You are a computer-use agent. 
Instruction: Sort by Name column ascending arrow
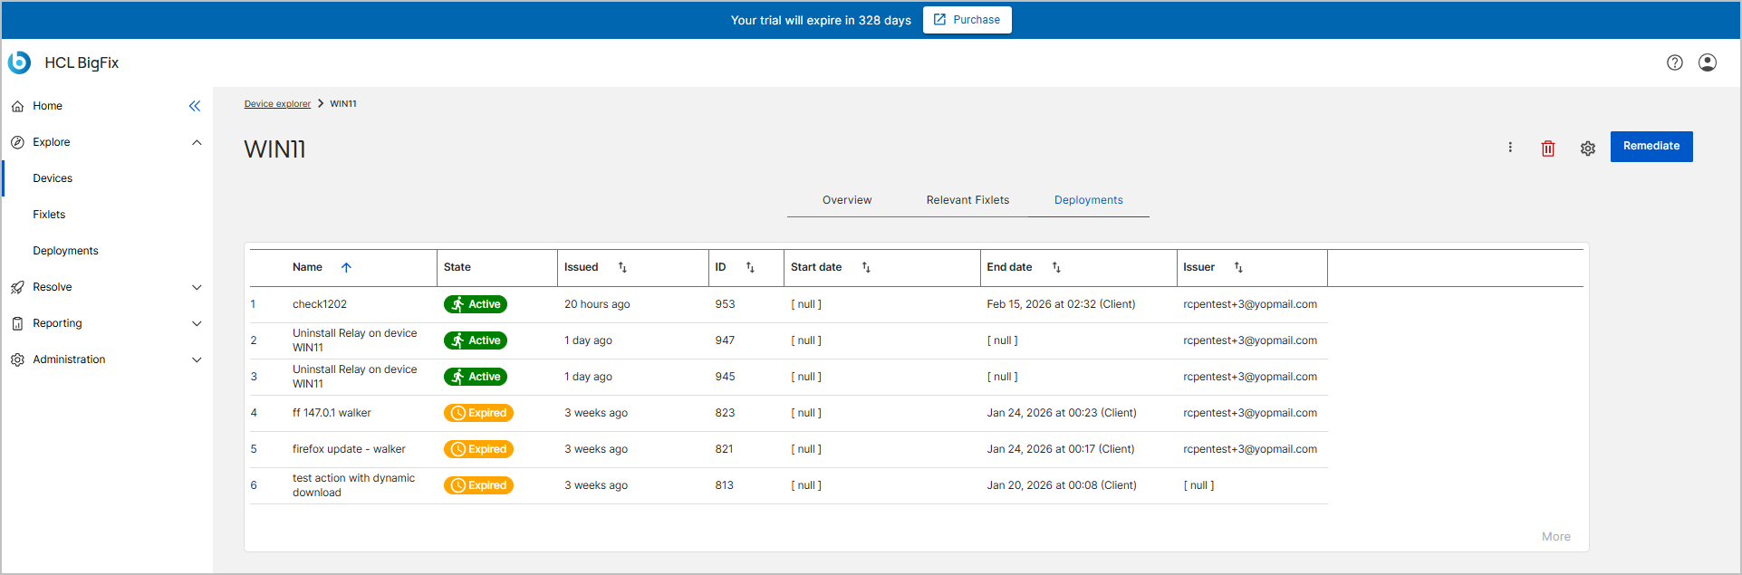pyautogui.click(x=346, y=267)
